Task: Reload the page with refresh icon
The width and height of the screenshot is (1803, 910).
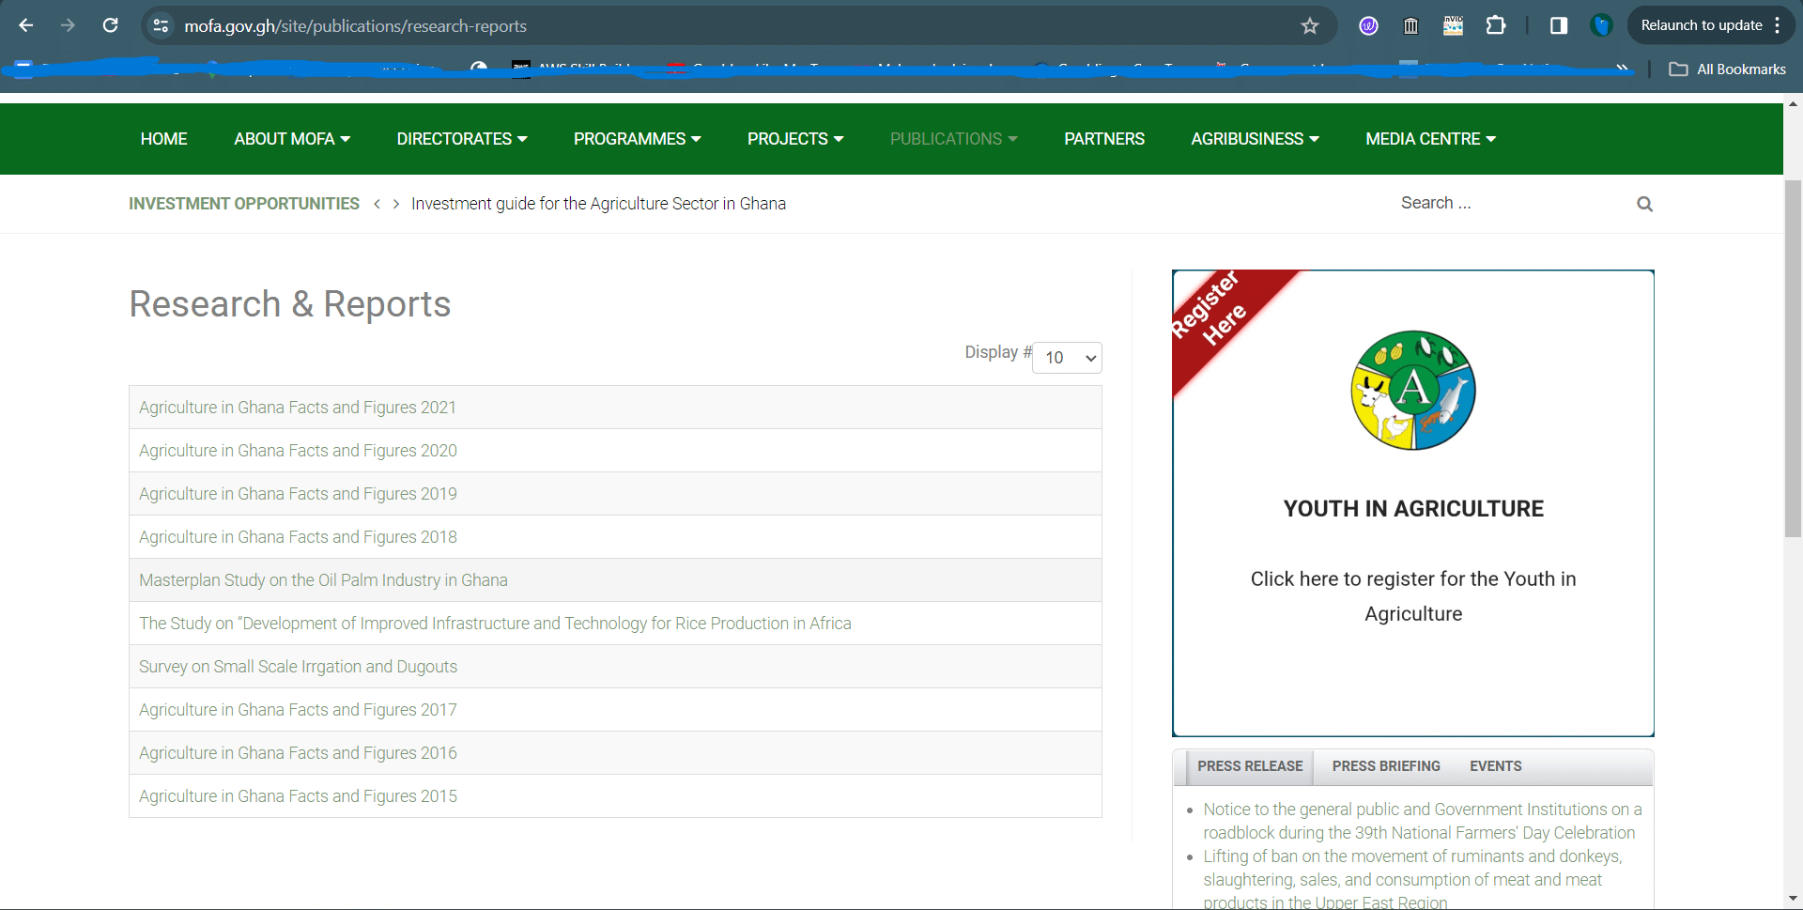Action: tap(111, 25)
